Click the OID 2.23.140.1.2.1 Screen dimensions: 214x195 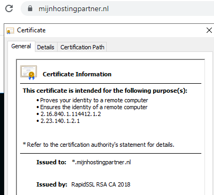pos(60,121)
